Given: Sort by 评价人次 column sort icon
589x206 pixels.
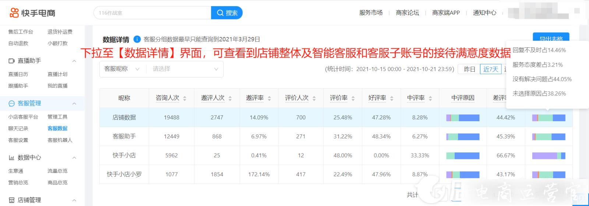Looking at the screenshot, I should (314, 98).
